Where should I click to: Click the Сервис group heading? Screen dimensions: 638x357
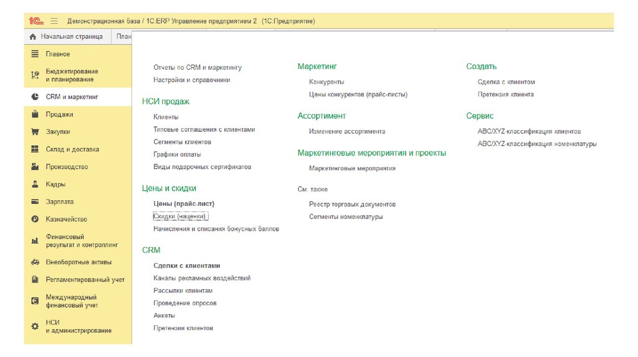pyautogui.click(x=480, y=116)
